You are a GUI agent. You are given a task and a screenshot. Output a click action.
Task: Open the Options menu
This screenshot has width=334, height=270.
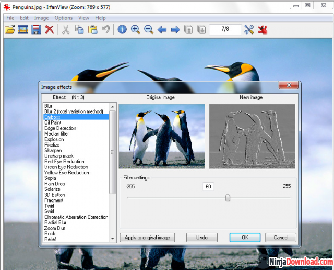click(x=64, y=18)
